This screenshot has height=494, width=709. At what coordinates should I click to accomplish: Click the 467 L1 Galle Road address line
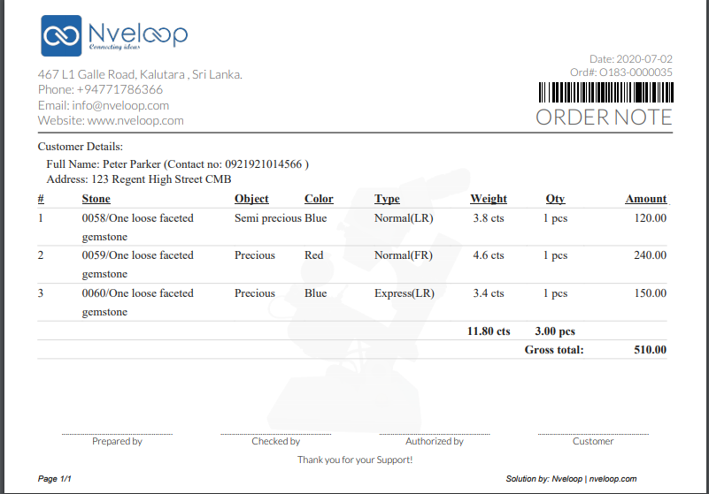coord(140,74)
